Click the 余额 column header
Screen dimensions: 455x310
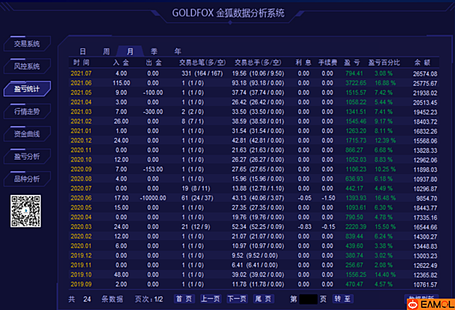tap(423, 62)
